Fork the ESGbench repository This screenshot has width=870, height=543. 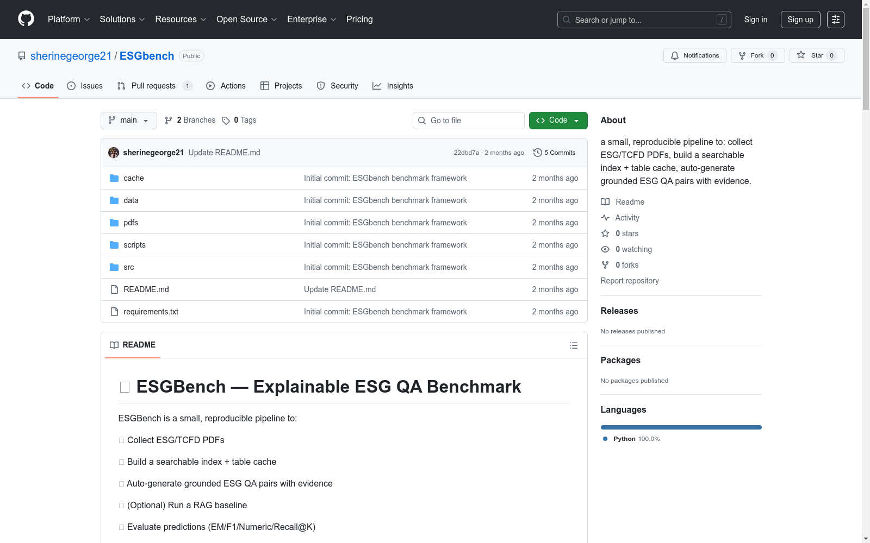coord(757,55)
